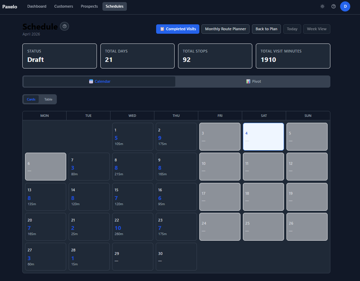Open the D user avatar menu

tap(345, 6)
